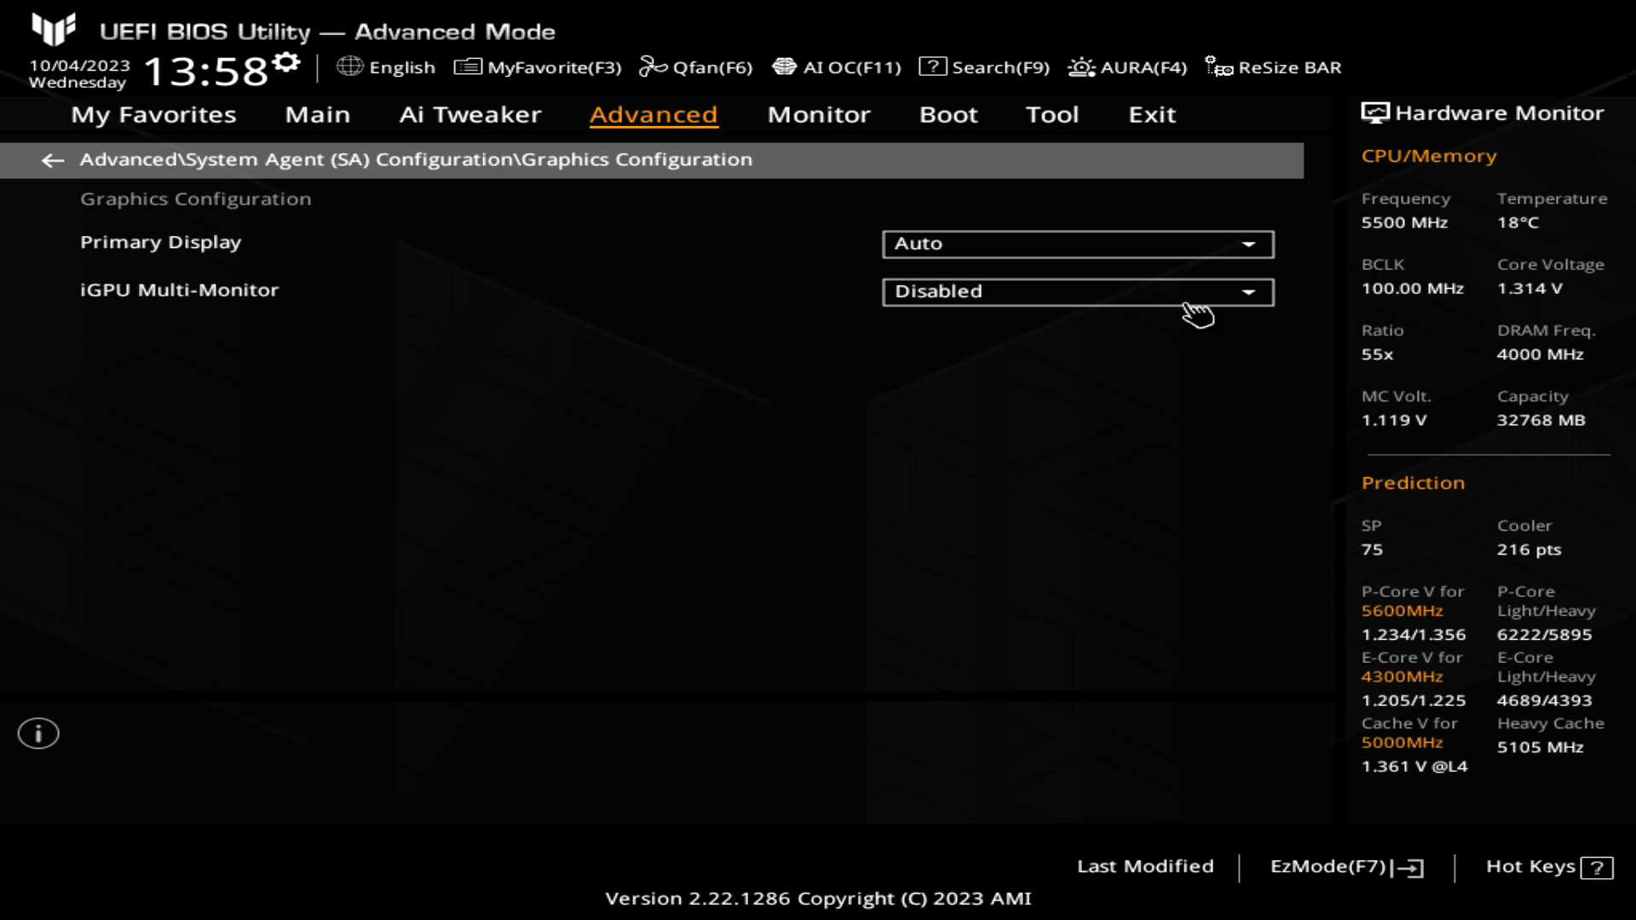The height and width of the screenshot is (920, 1636).
Task: Click the date 10/04/2023
Action: [x=80, y=66]
